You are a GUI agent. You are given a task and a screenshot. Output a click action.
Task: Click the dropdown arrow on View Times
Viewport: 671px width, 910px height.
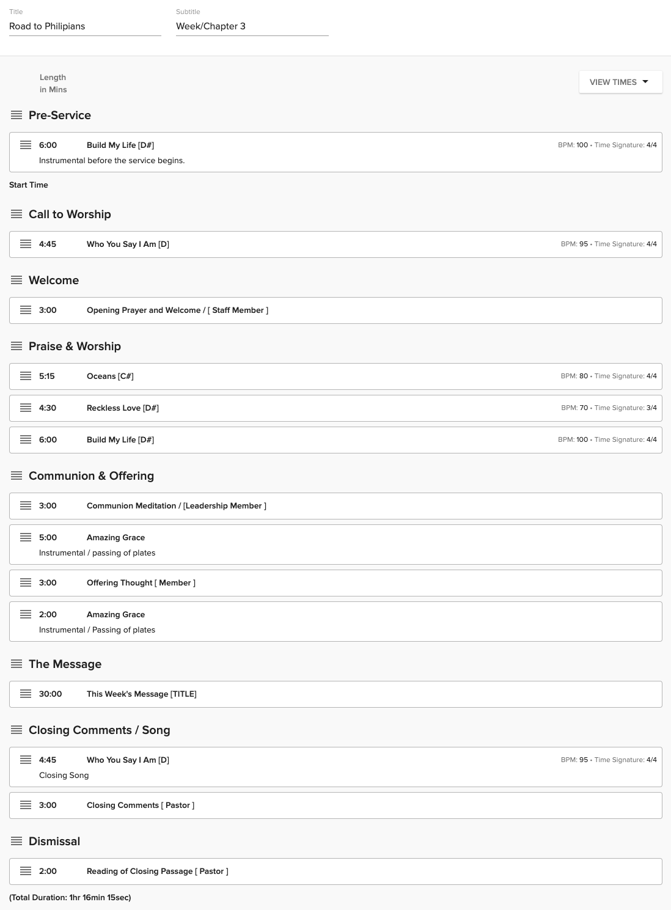click(645, 82)
